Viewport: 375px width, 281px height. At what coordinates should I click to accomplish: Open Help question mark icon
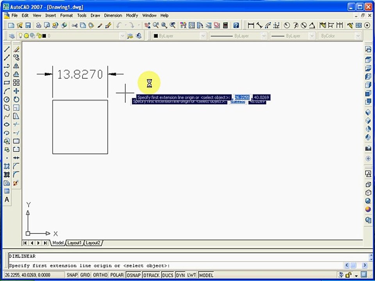coord(236,25)
